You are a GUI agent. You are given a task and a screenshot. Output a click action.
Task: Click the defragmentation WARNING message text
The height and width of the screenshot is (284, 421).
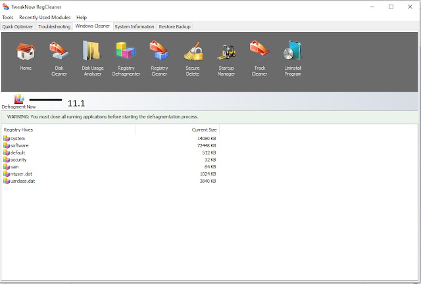pos(103,117)
